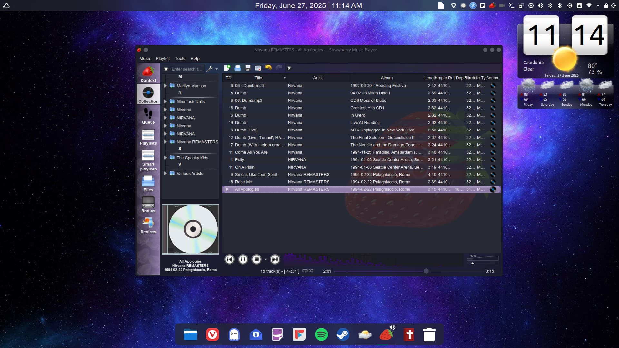The height and width of the screenshot is (348, 619).
Task: Open the Radios sidebar panel
Action: tap(148, 205)
